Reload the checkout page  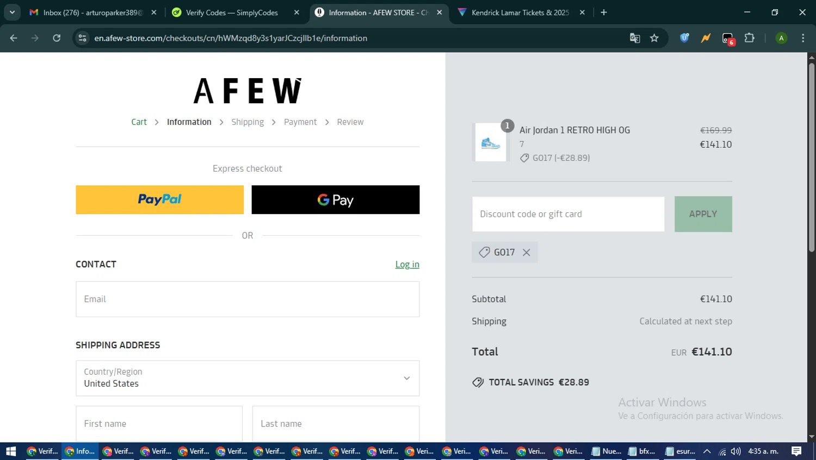[57, 38]
